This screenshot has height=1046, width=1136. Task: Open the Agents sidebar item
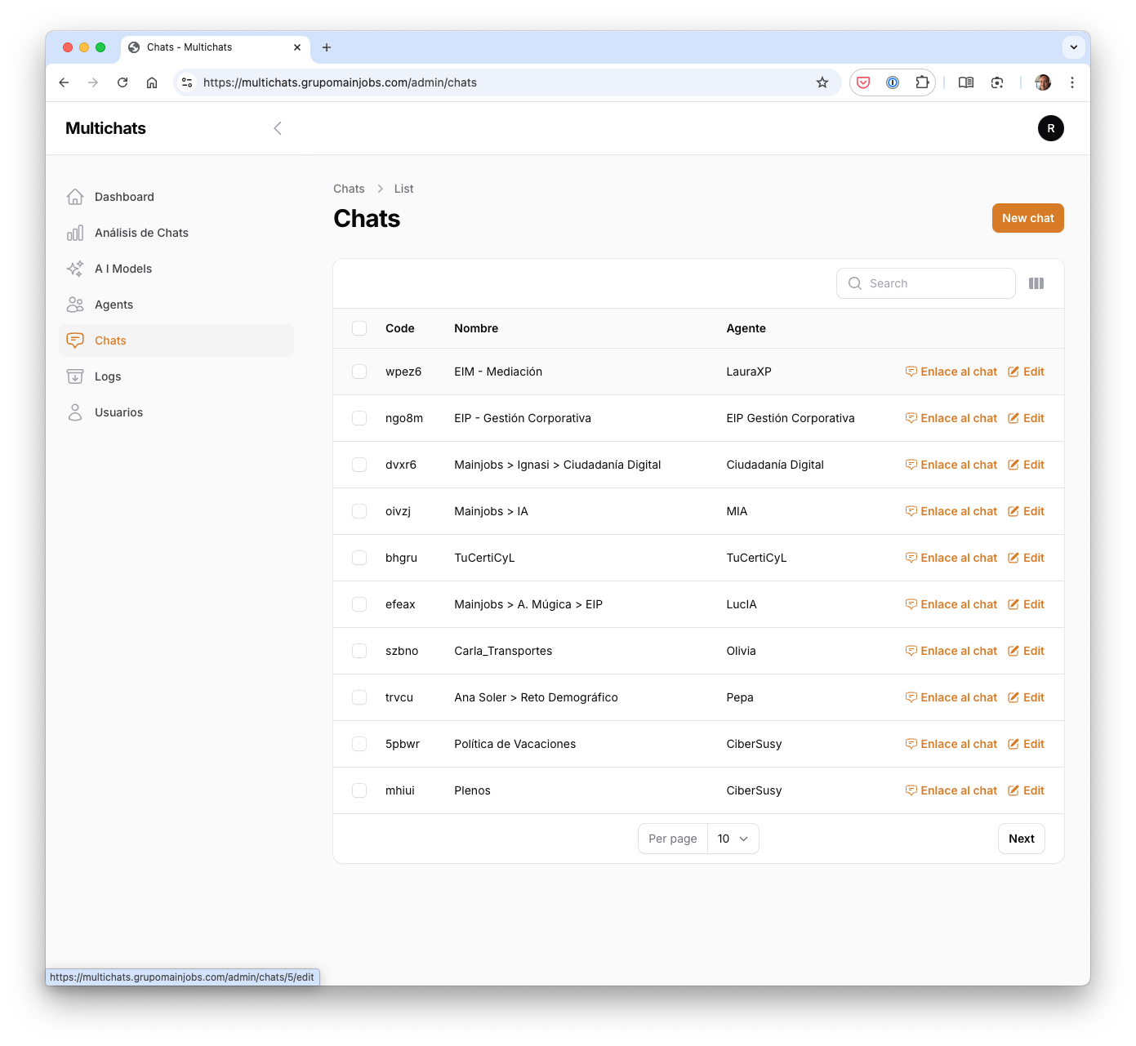click(114, 305)
